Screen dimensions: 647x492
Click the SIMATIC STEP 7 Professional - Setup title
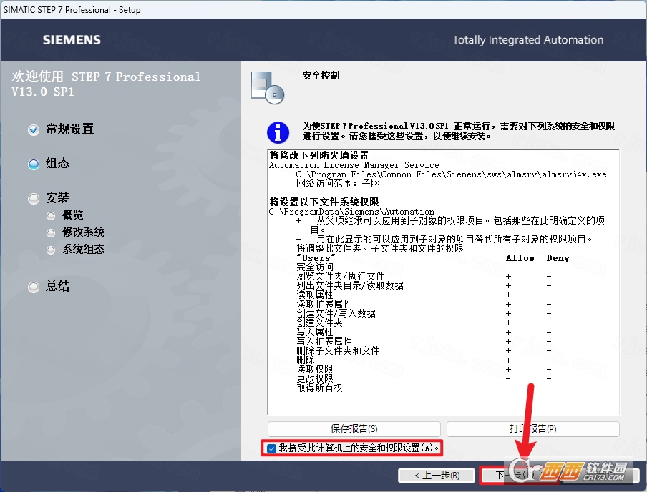point(72,9)
